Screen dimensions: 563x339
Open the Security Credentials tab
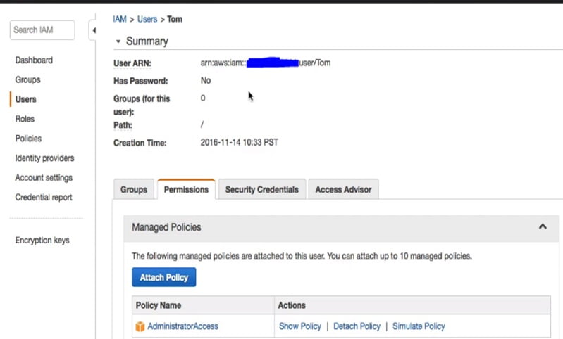(261, 189)
